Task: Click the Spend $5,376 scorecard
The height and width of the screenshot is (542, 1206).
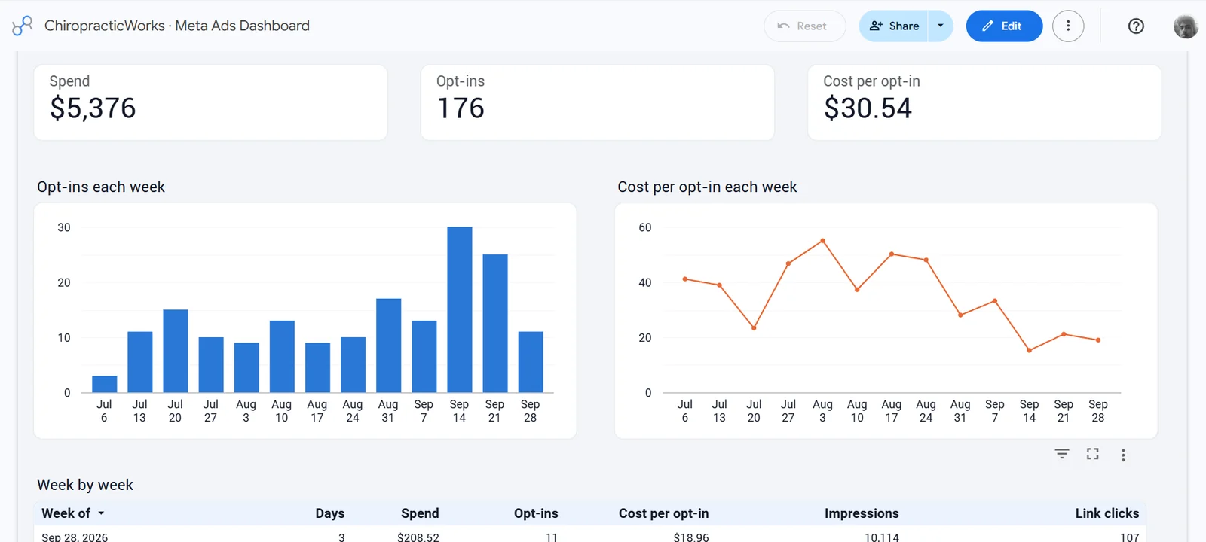Action: 210,102
